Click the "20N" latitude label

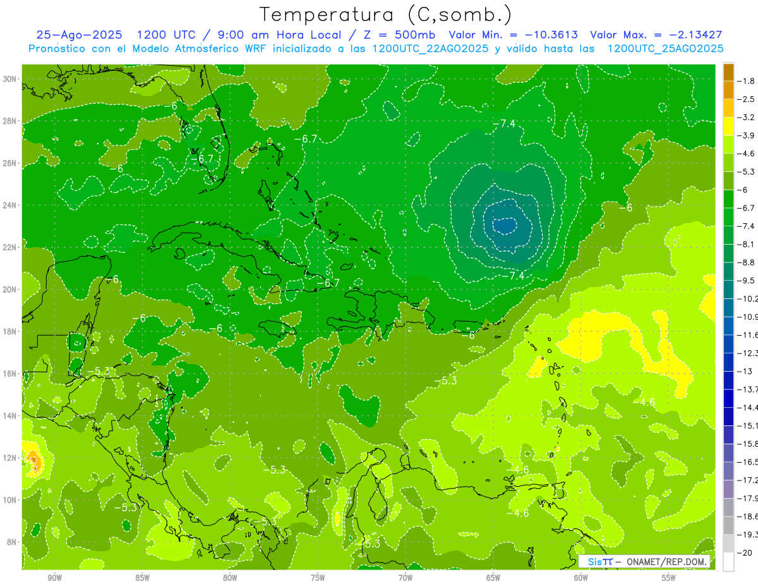[x=11, y=290]
